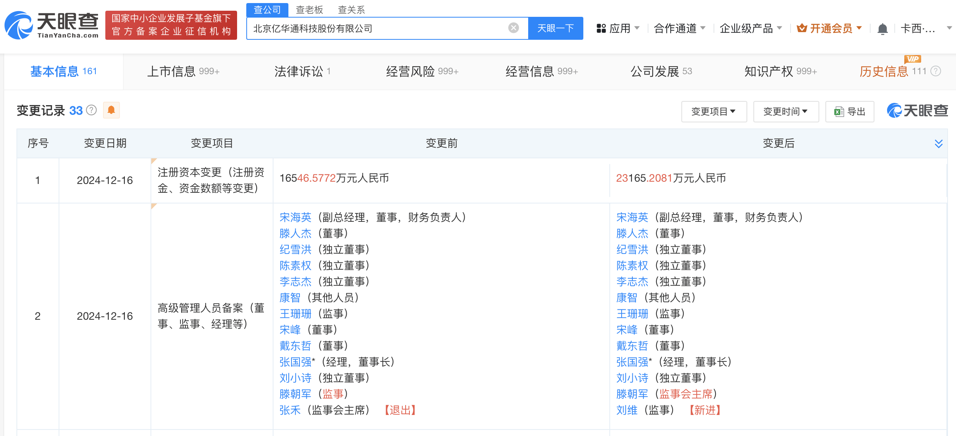Image resolution: width=956 pixels, height=436 pixels.
Task: Switch to 法律诉讼 tab
Action: click(303, 71)
